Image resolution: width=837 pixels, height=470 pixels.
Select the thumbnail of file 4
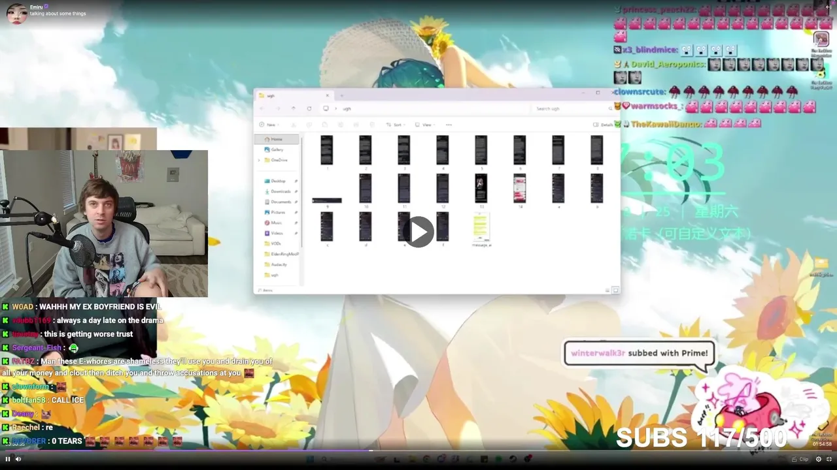(442, 150)
